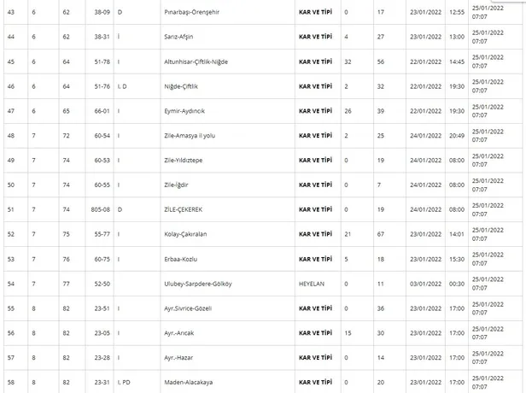Select the Sarız-Afşin road cell
Image resolution: width=526 pixels, height=393 pixels.
coord(181,37)
